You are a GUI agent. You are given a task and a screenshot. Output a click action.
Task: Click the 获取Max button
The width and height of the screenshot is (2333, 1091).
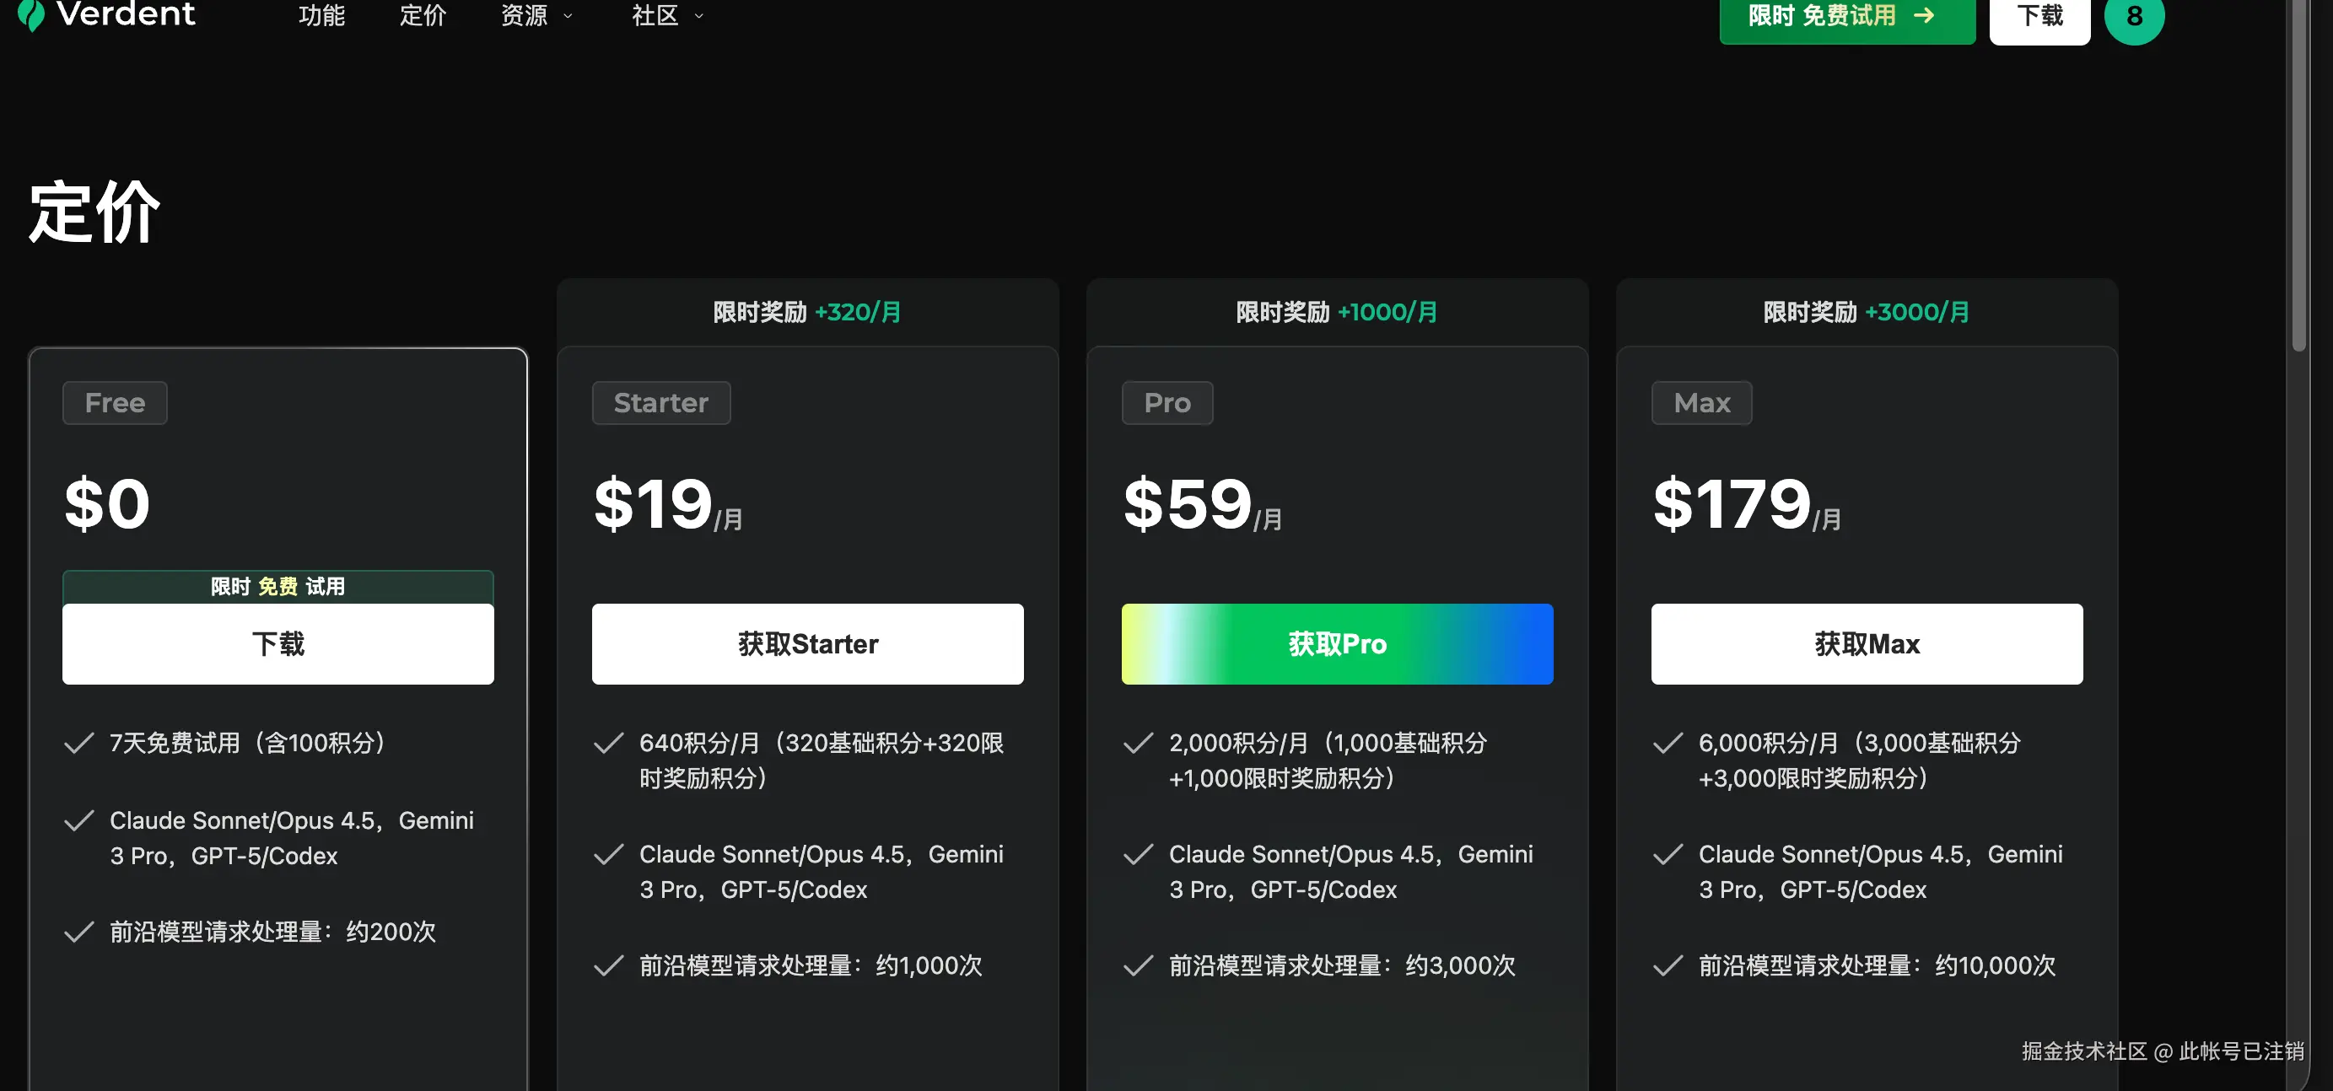pos(1866,644)
